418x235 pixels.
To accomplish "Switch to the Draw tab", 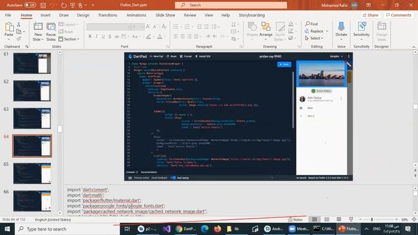I will pyautogui.click(x=64, y=15).
